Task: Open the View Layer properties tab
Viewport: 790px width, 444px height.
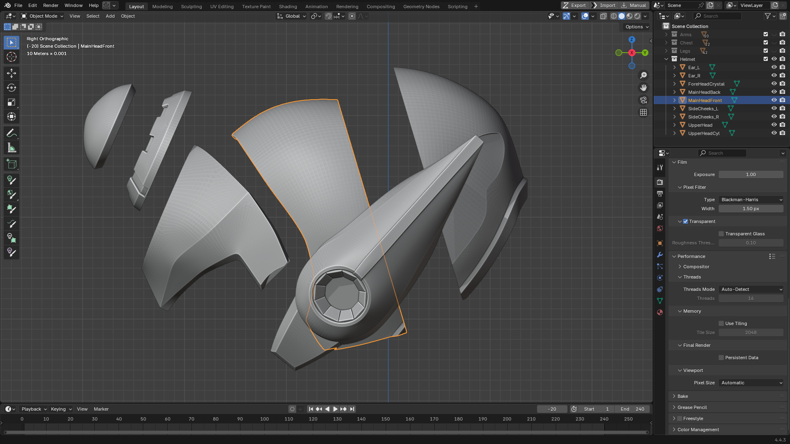Action: point(660,205)
